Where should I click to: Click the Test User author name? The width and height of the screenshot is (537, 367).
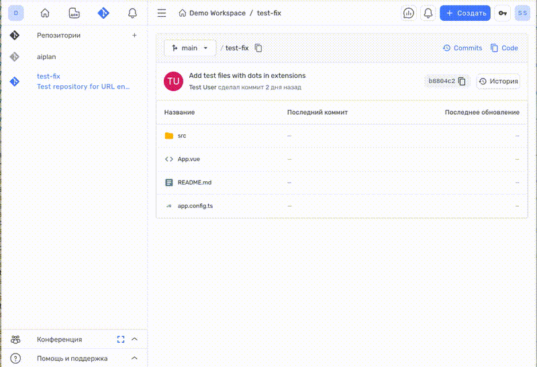[203, 87]
